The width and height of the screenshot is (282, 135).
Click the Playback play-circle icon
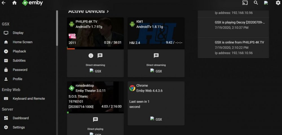pos(6,51)
